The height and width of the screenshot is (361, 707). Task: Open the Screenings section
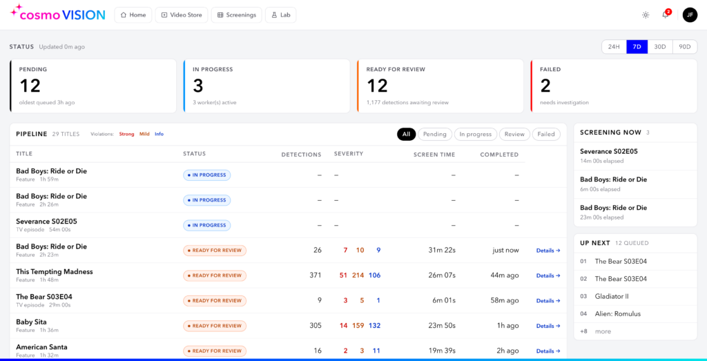pyautogui.click(x=236, y=15)
